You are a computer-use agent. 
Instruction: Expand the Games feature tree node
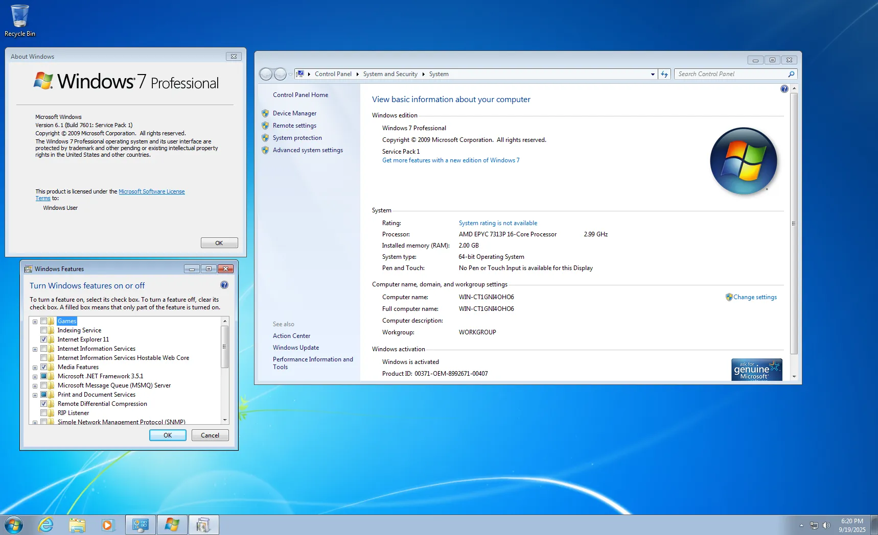tap(35, 322)
